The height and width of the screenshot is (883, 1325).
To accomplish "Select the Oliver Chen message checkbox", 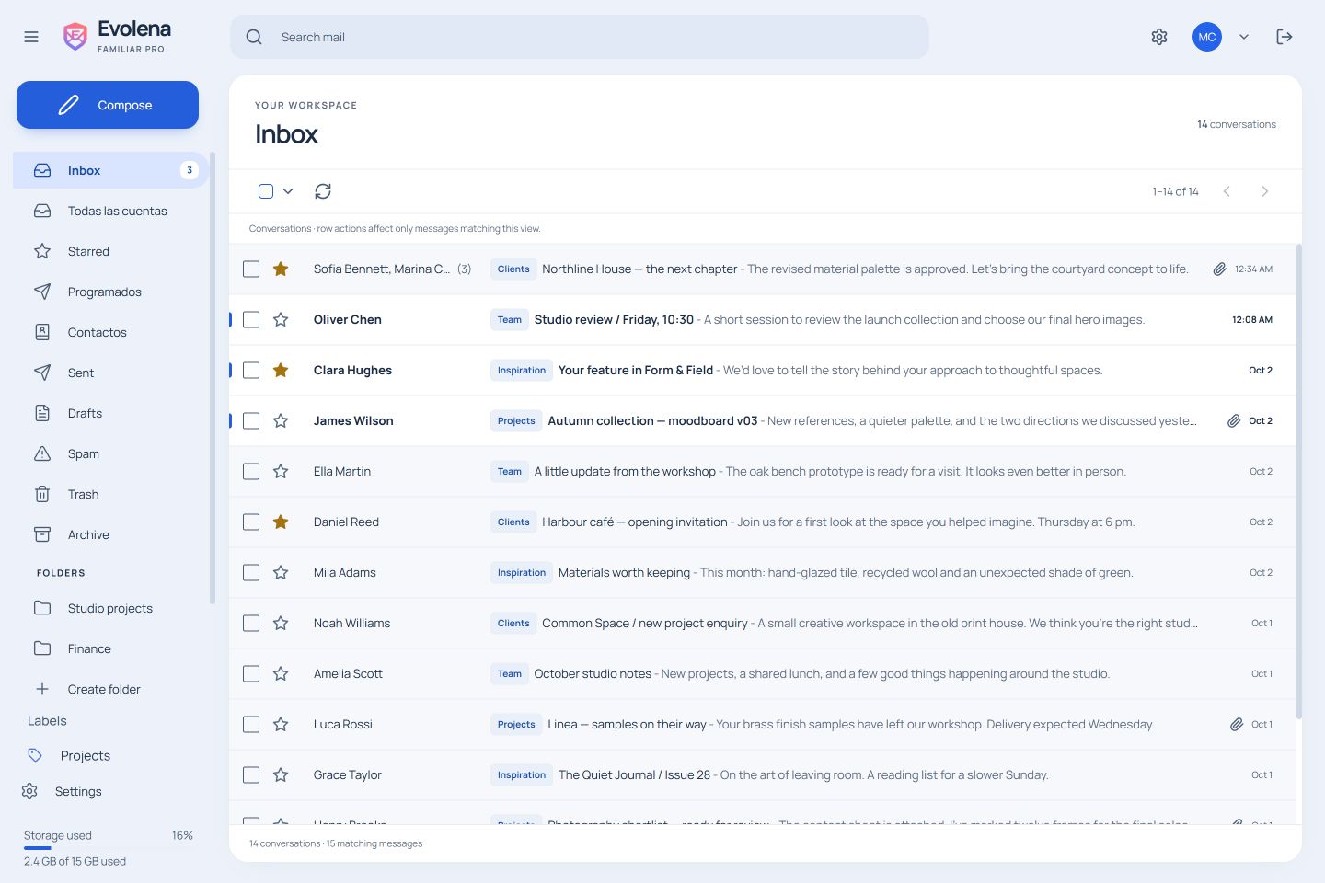I will pos(251,319).
